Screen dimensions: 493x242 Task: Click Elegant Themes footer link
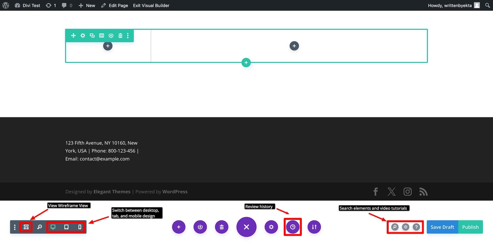112,192
